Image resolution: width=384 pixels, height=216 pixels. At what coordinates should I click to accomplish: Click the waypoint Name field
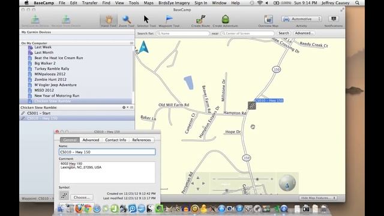tap(107, 152)
